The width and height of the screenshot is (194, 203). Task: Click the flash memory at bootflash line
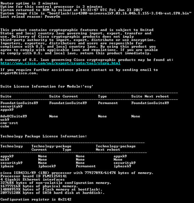(x=51, y=189)
